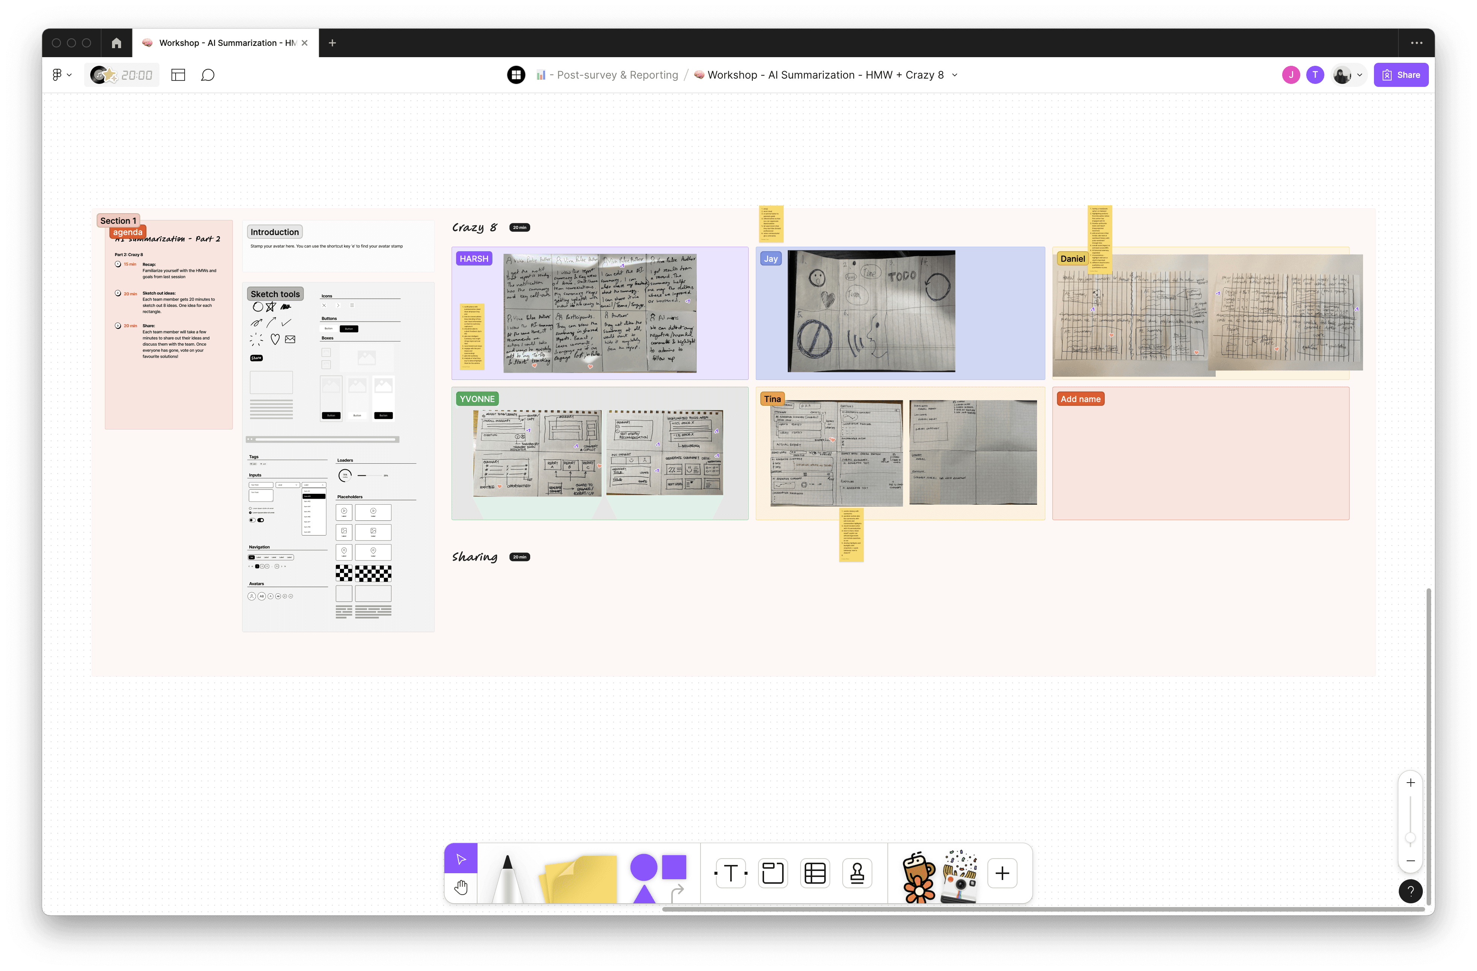The image size is (1477, 971).
Task: Expand the file title chevron
Action: coord(954,75)
